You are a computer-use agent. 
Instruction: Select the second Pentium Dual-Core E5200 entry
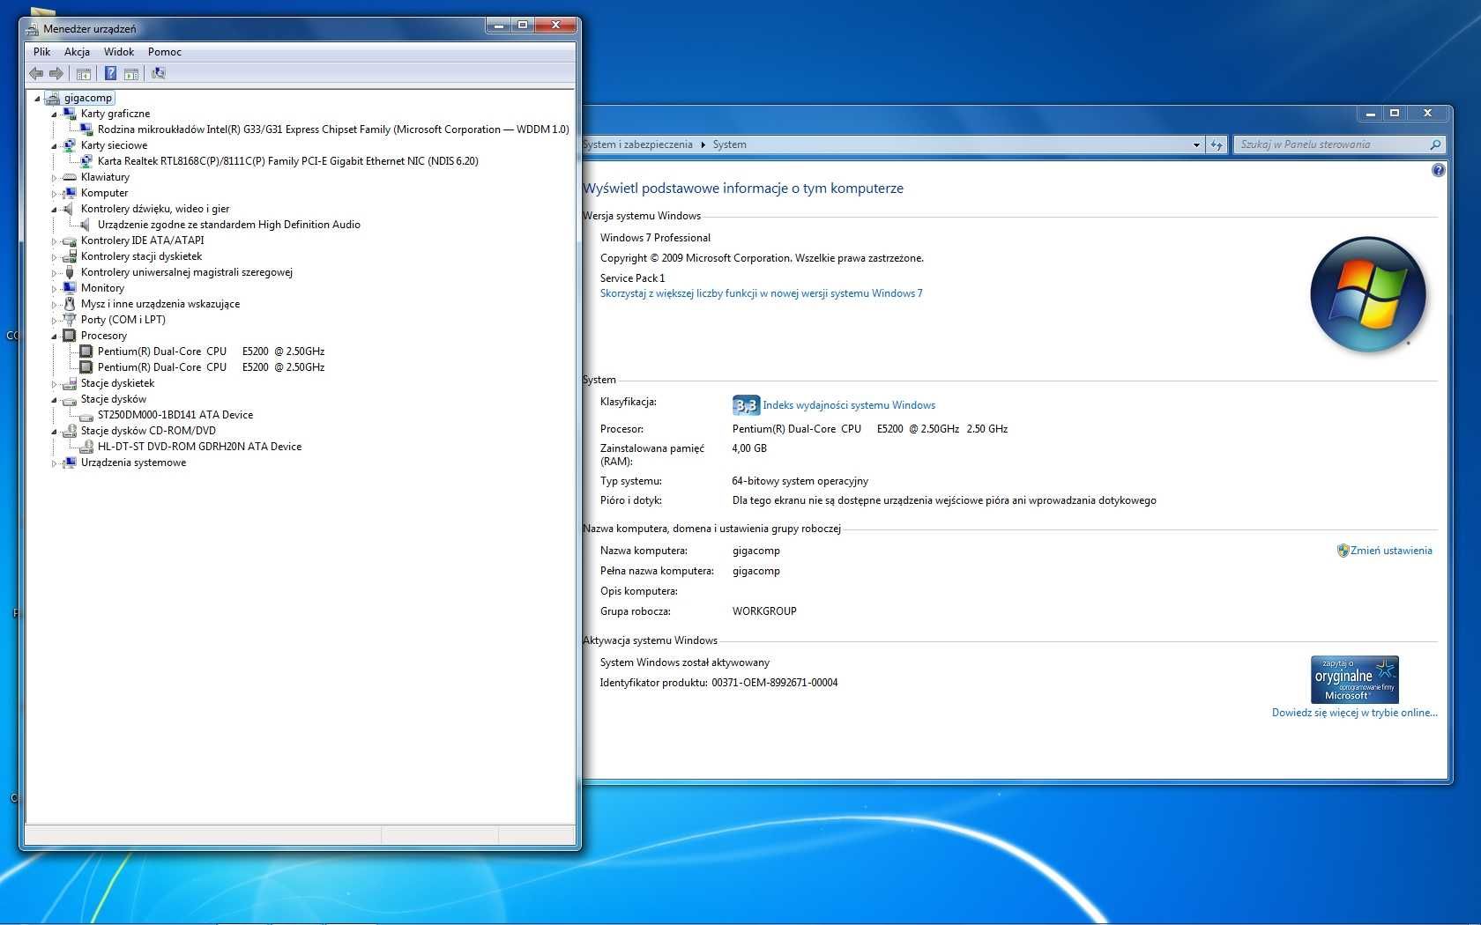click(211, 367)
